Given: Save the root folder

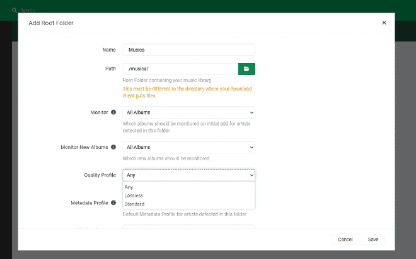Looking at the screenshot, I should [373, 240].
